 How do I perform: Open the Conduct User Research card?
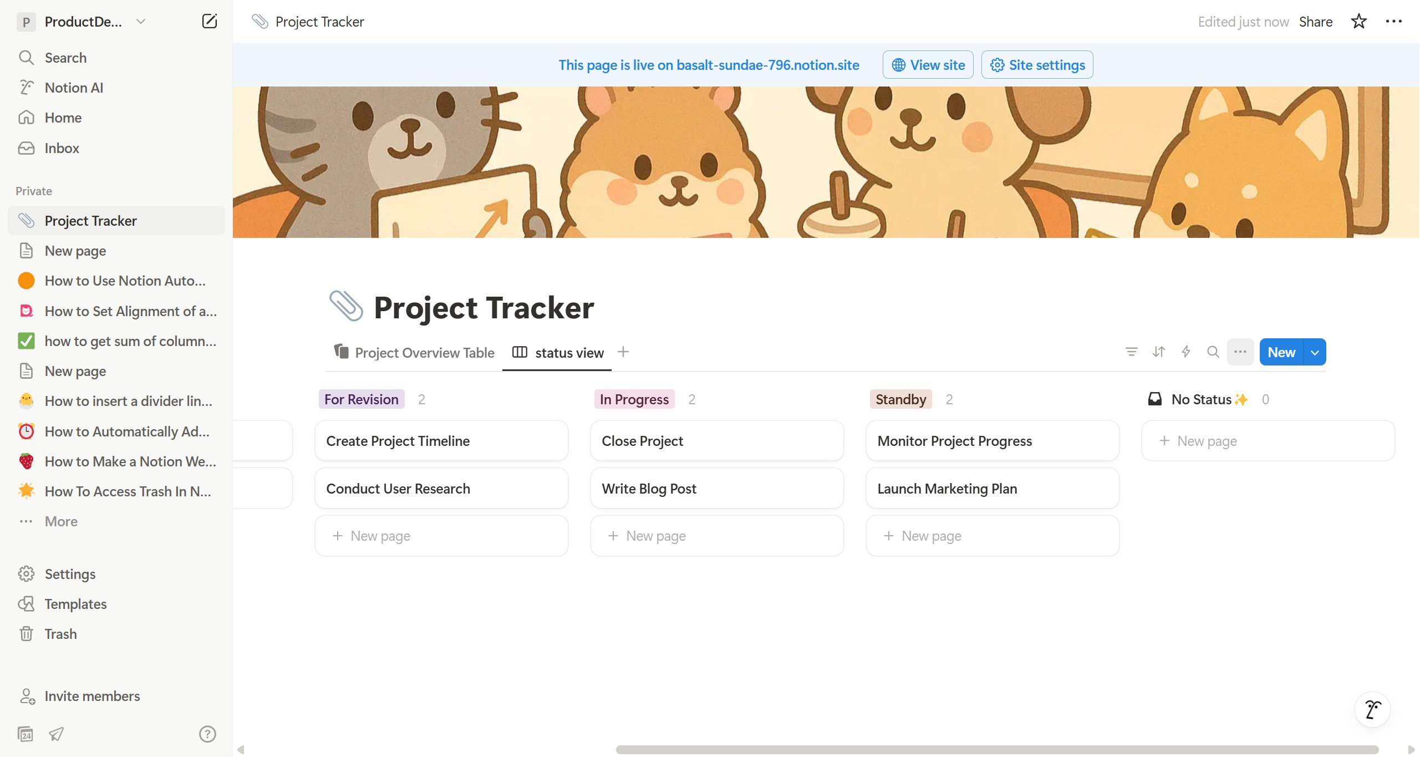click(441, 489)
